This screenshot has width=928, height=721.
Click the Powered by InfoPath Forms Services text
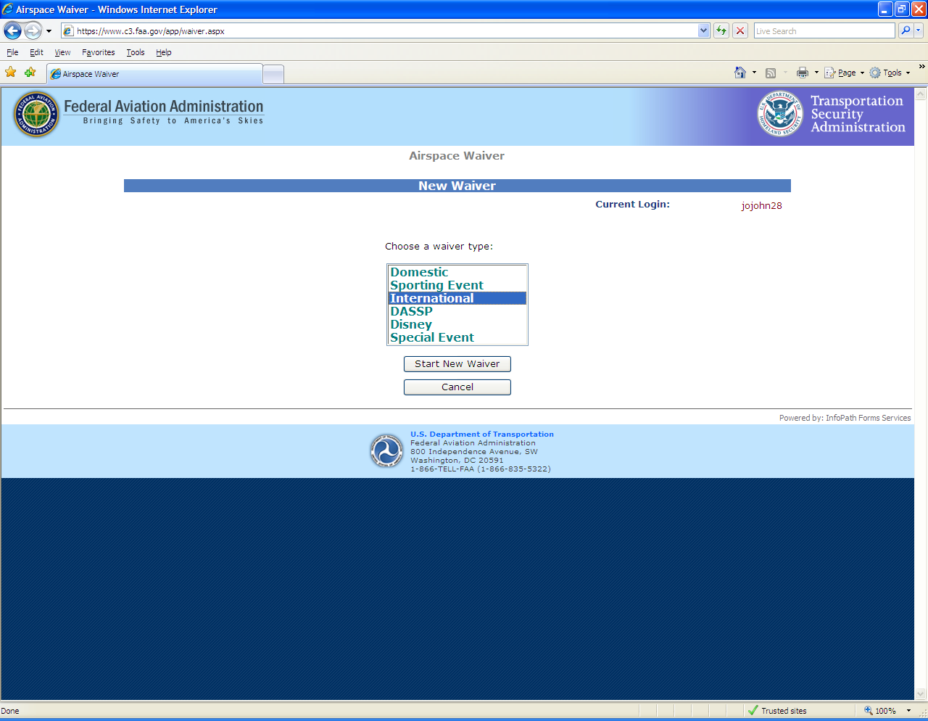pos(845,418)
